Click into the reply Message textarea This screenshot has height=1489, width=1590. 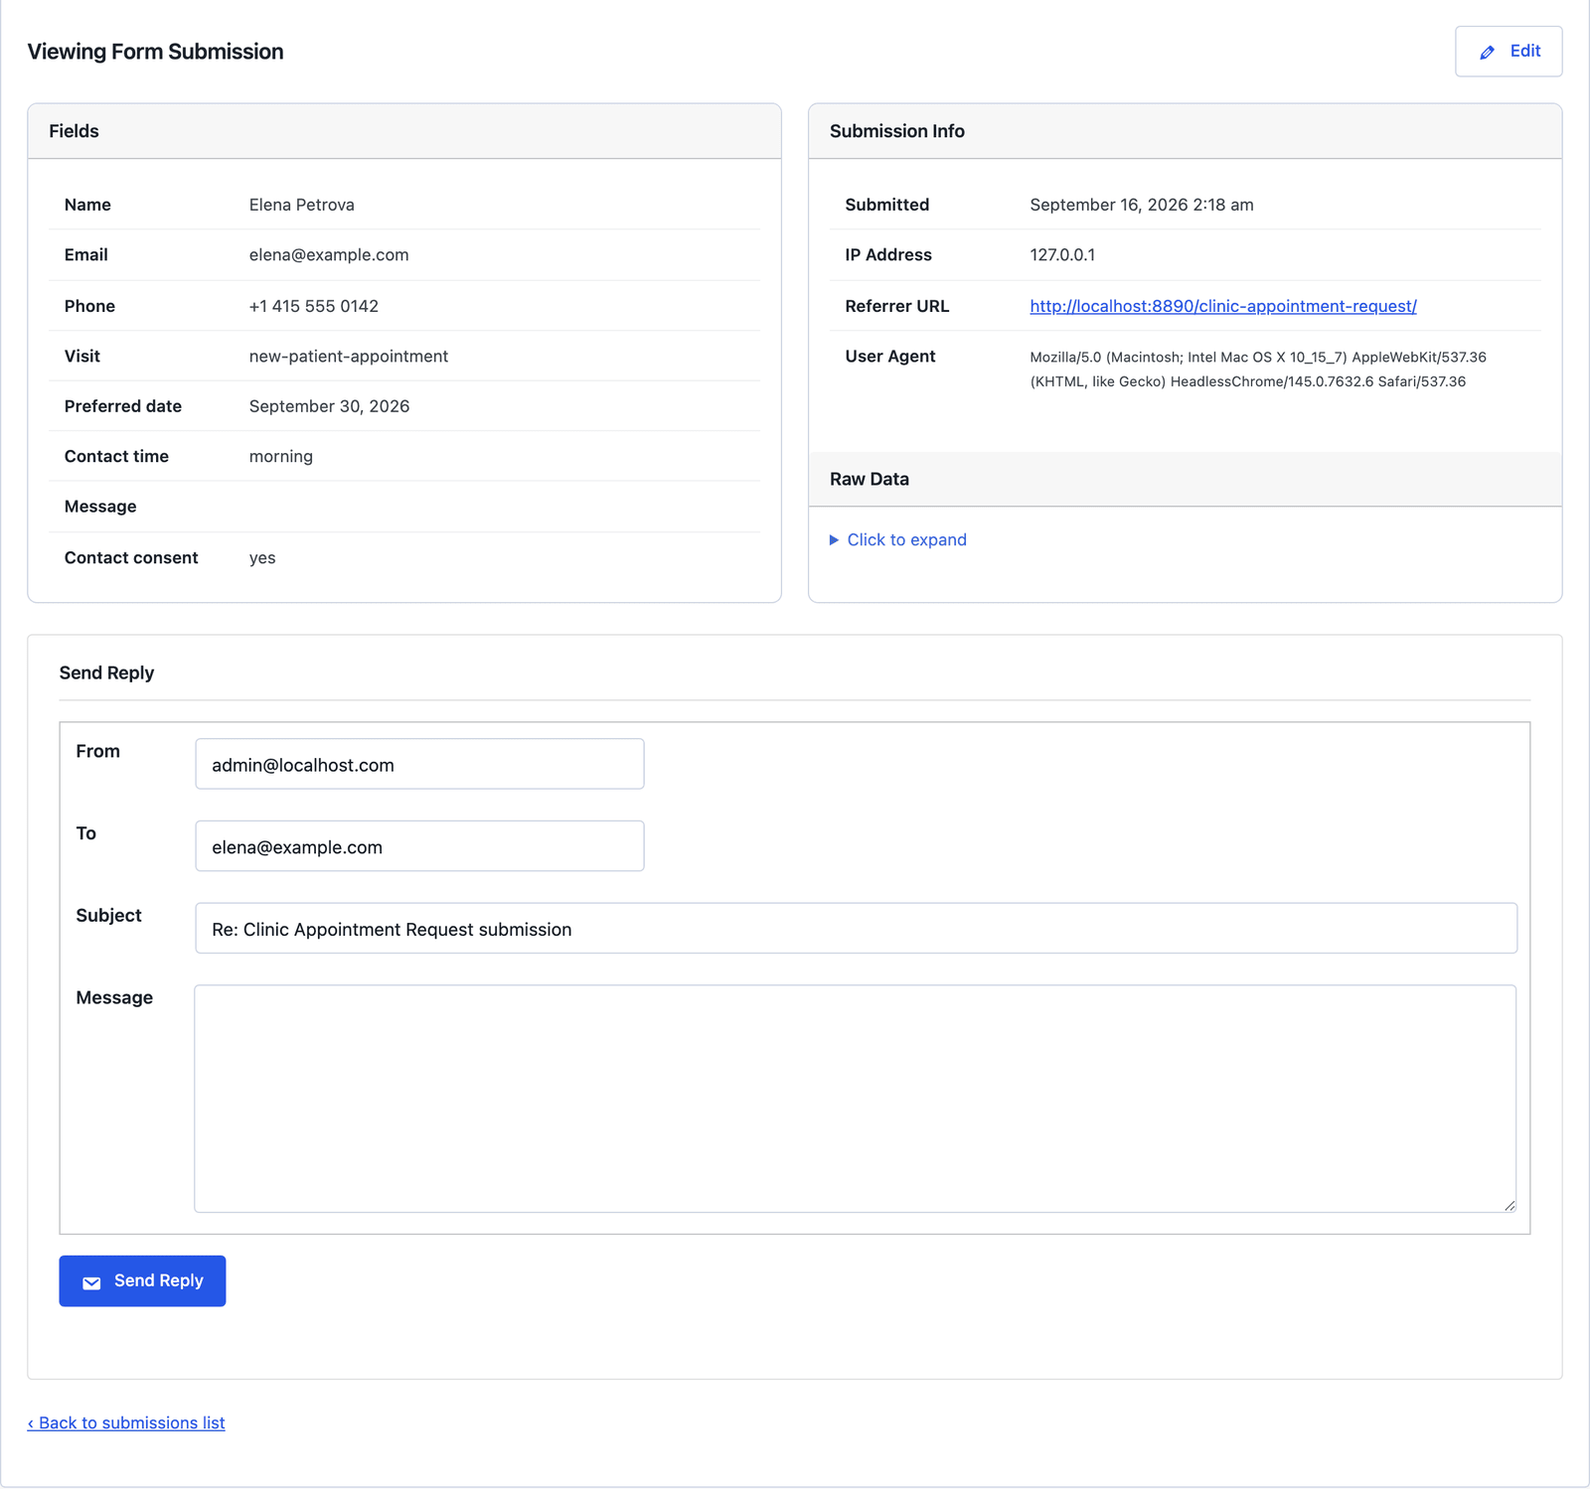click(x=856, y=1099)
